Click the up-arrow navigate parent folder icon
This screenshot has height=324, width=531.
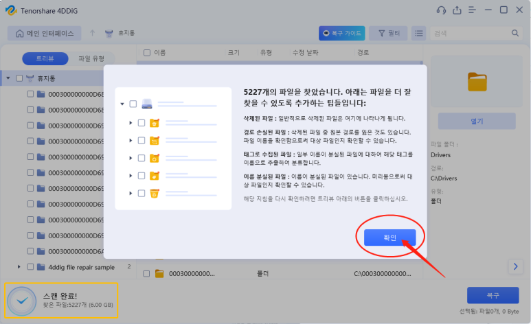(x=93, y=33)
